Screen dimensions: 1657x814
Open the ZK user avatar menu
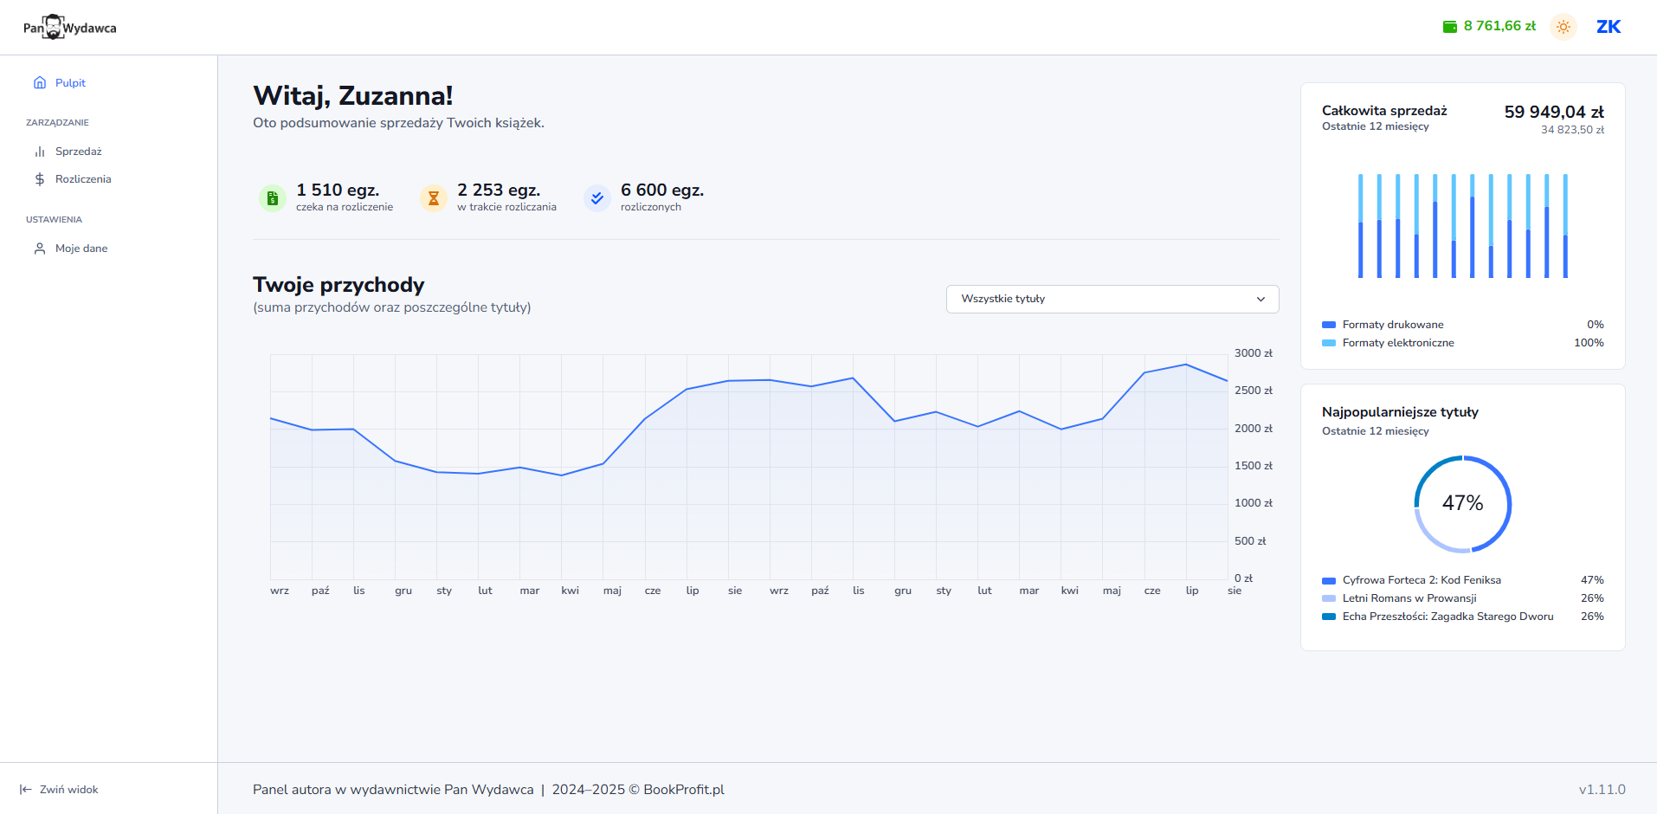(1608, 27)
